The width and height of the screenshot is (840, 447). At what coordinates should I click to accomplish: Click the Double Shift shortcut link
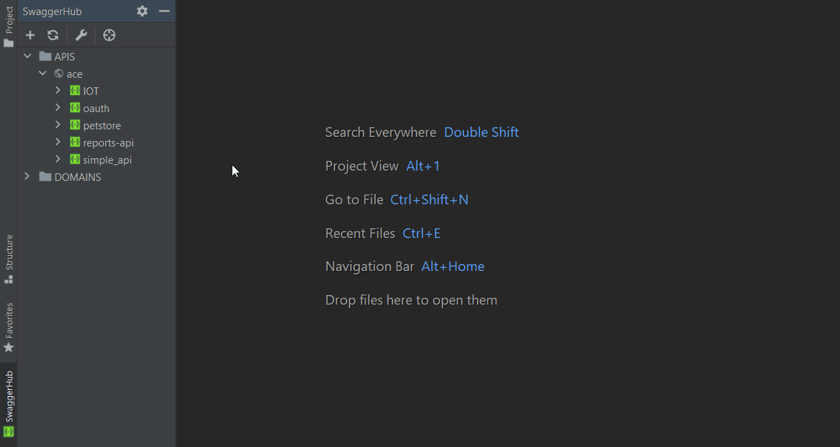tap(481, 132)
